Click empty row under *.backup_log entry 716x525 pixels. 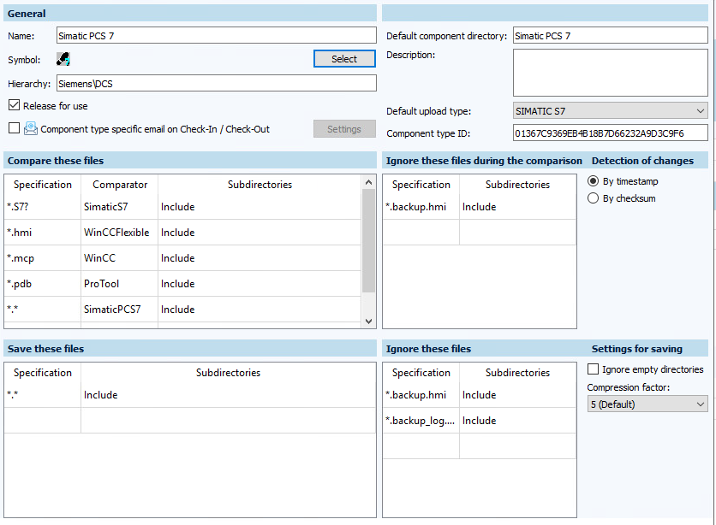(x=480, y=446)
